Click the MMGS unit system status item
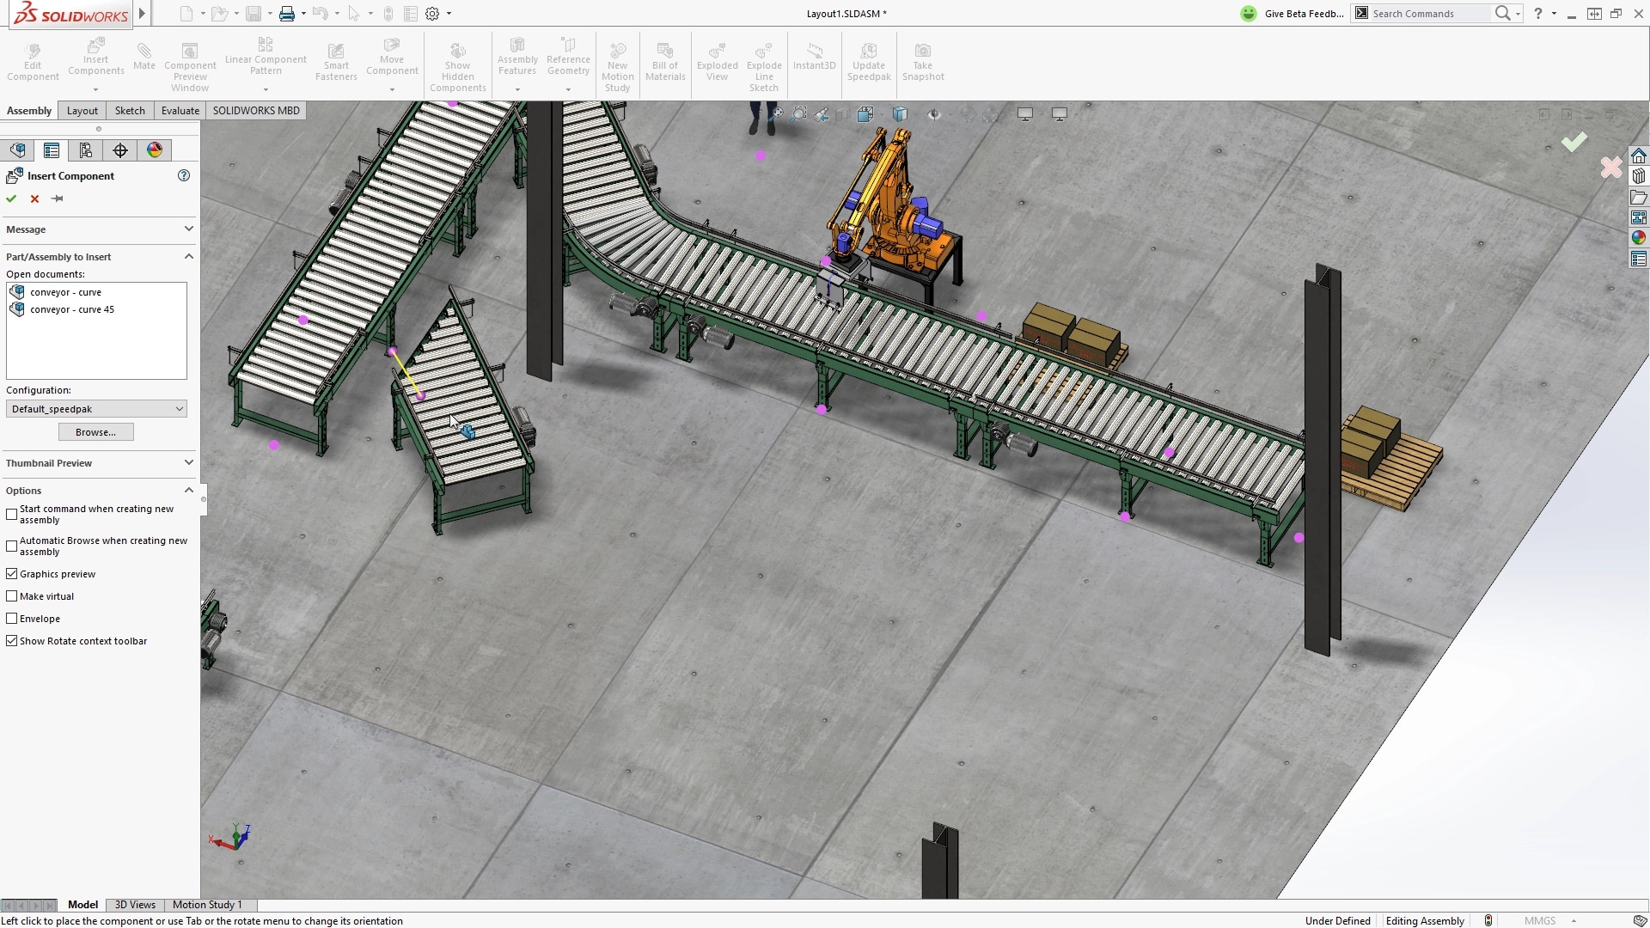 (1540, 921)
